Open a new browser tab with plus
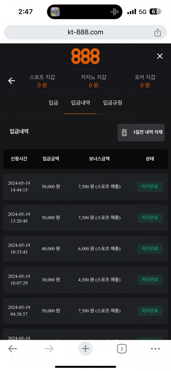This screenshot has width=171, height=371. pyautogui.click(x=85, y=348)
